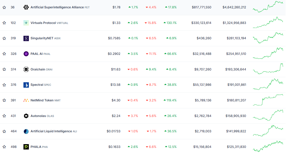The width and height of the screenshot is (292, 153).
Task: Select the ALI price $0.01733
Action: point(114,131)
